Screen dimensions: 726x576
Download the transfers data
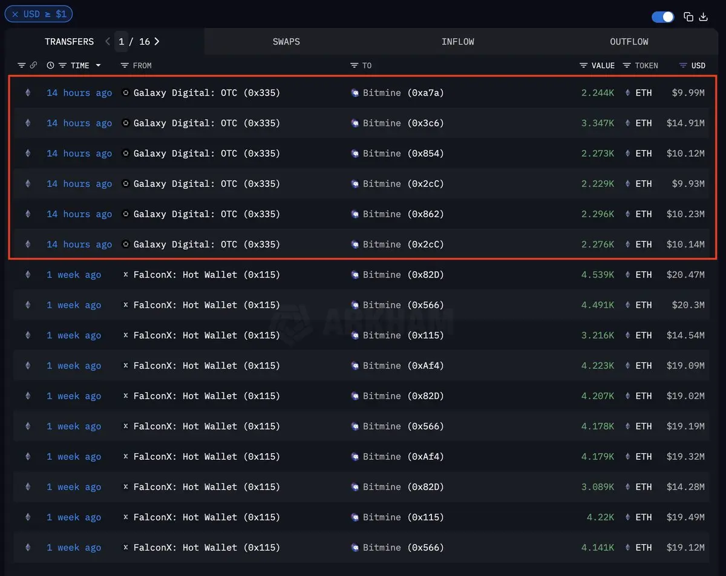(x=704, y=17)
